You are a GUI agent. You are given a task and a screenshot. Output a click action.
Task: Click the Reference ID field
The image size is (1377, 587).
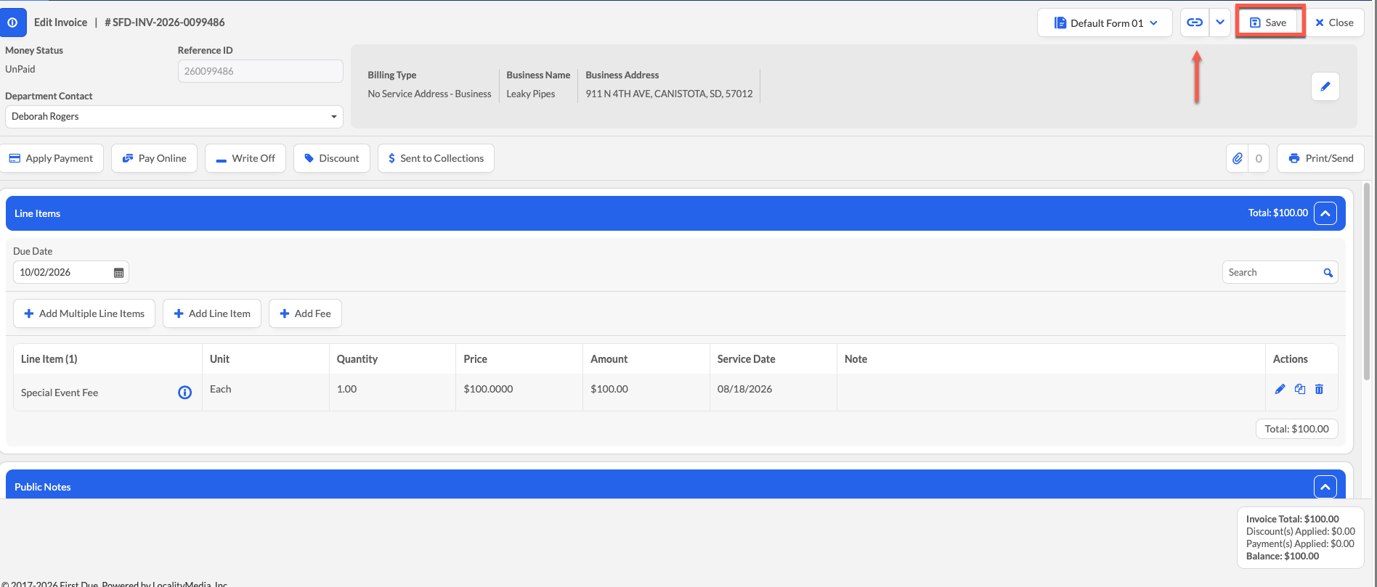click(260, 71)
